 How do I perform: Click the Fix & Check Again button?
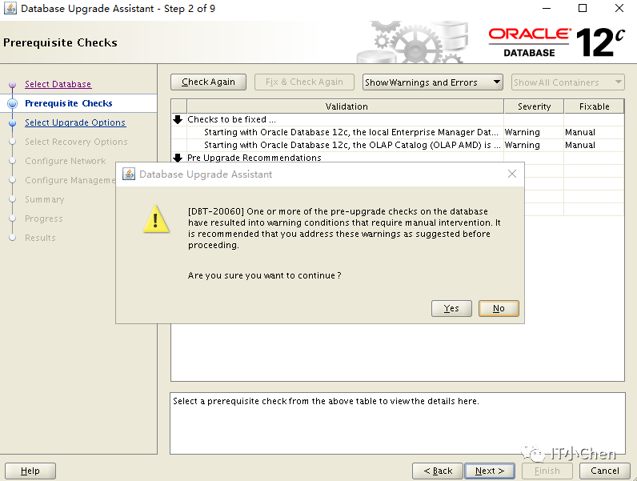304,82
